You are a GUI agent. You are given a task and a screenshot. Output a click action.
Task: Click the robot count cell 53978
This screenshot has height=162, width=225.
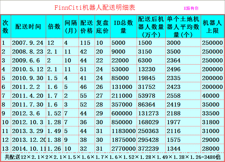tap(151, 95)
